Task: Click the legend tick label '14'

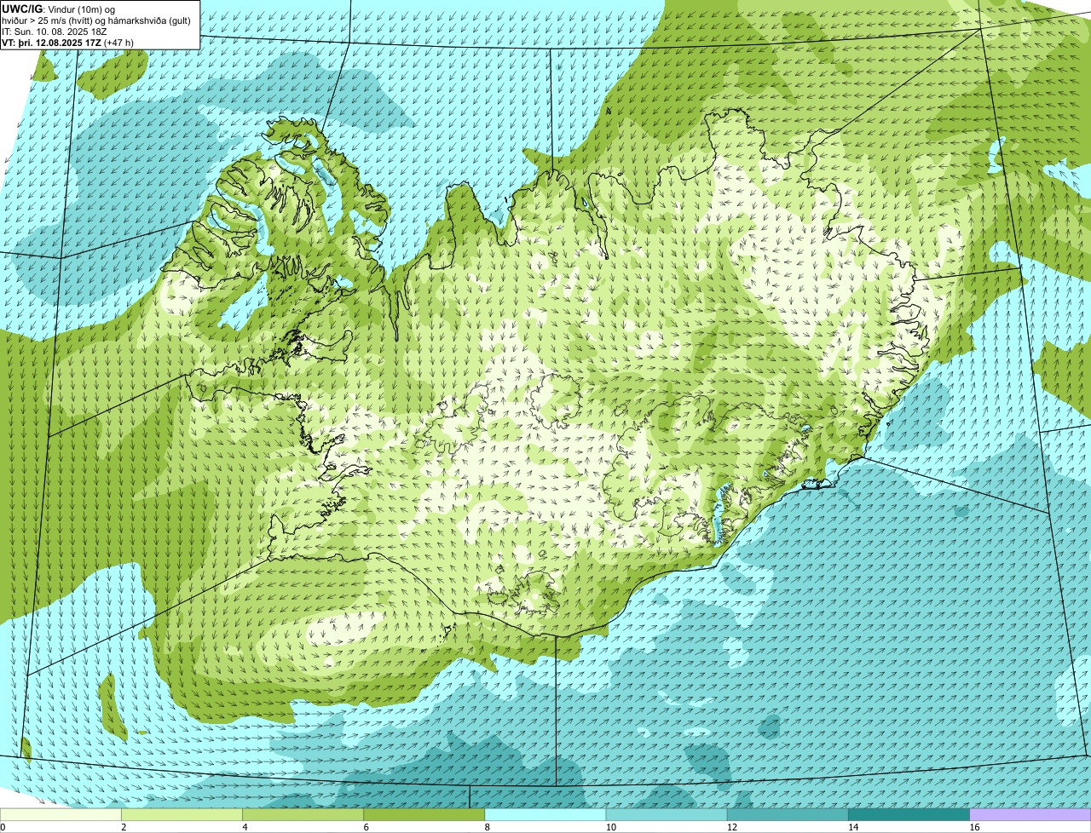Action: 853,827
